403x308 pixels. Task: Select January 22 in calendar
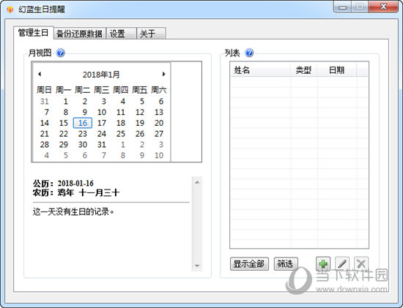tap(64, 134)
